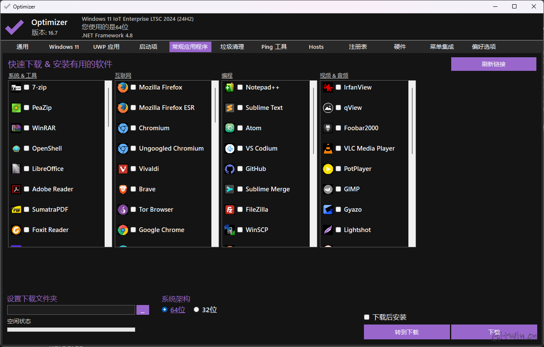Switch to the 垃圾清理 tab
544x347 pixels.
pyautogui.click(x=232, y=47)
